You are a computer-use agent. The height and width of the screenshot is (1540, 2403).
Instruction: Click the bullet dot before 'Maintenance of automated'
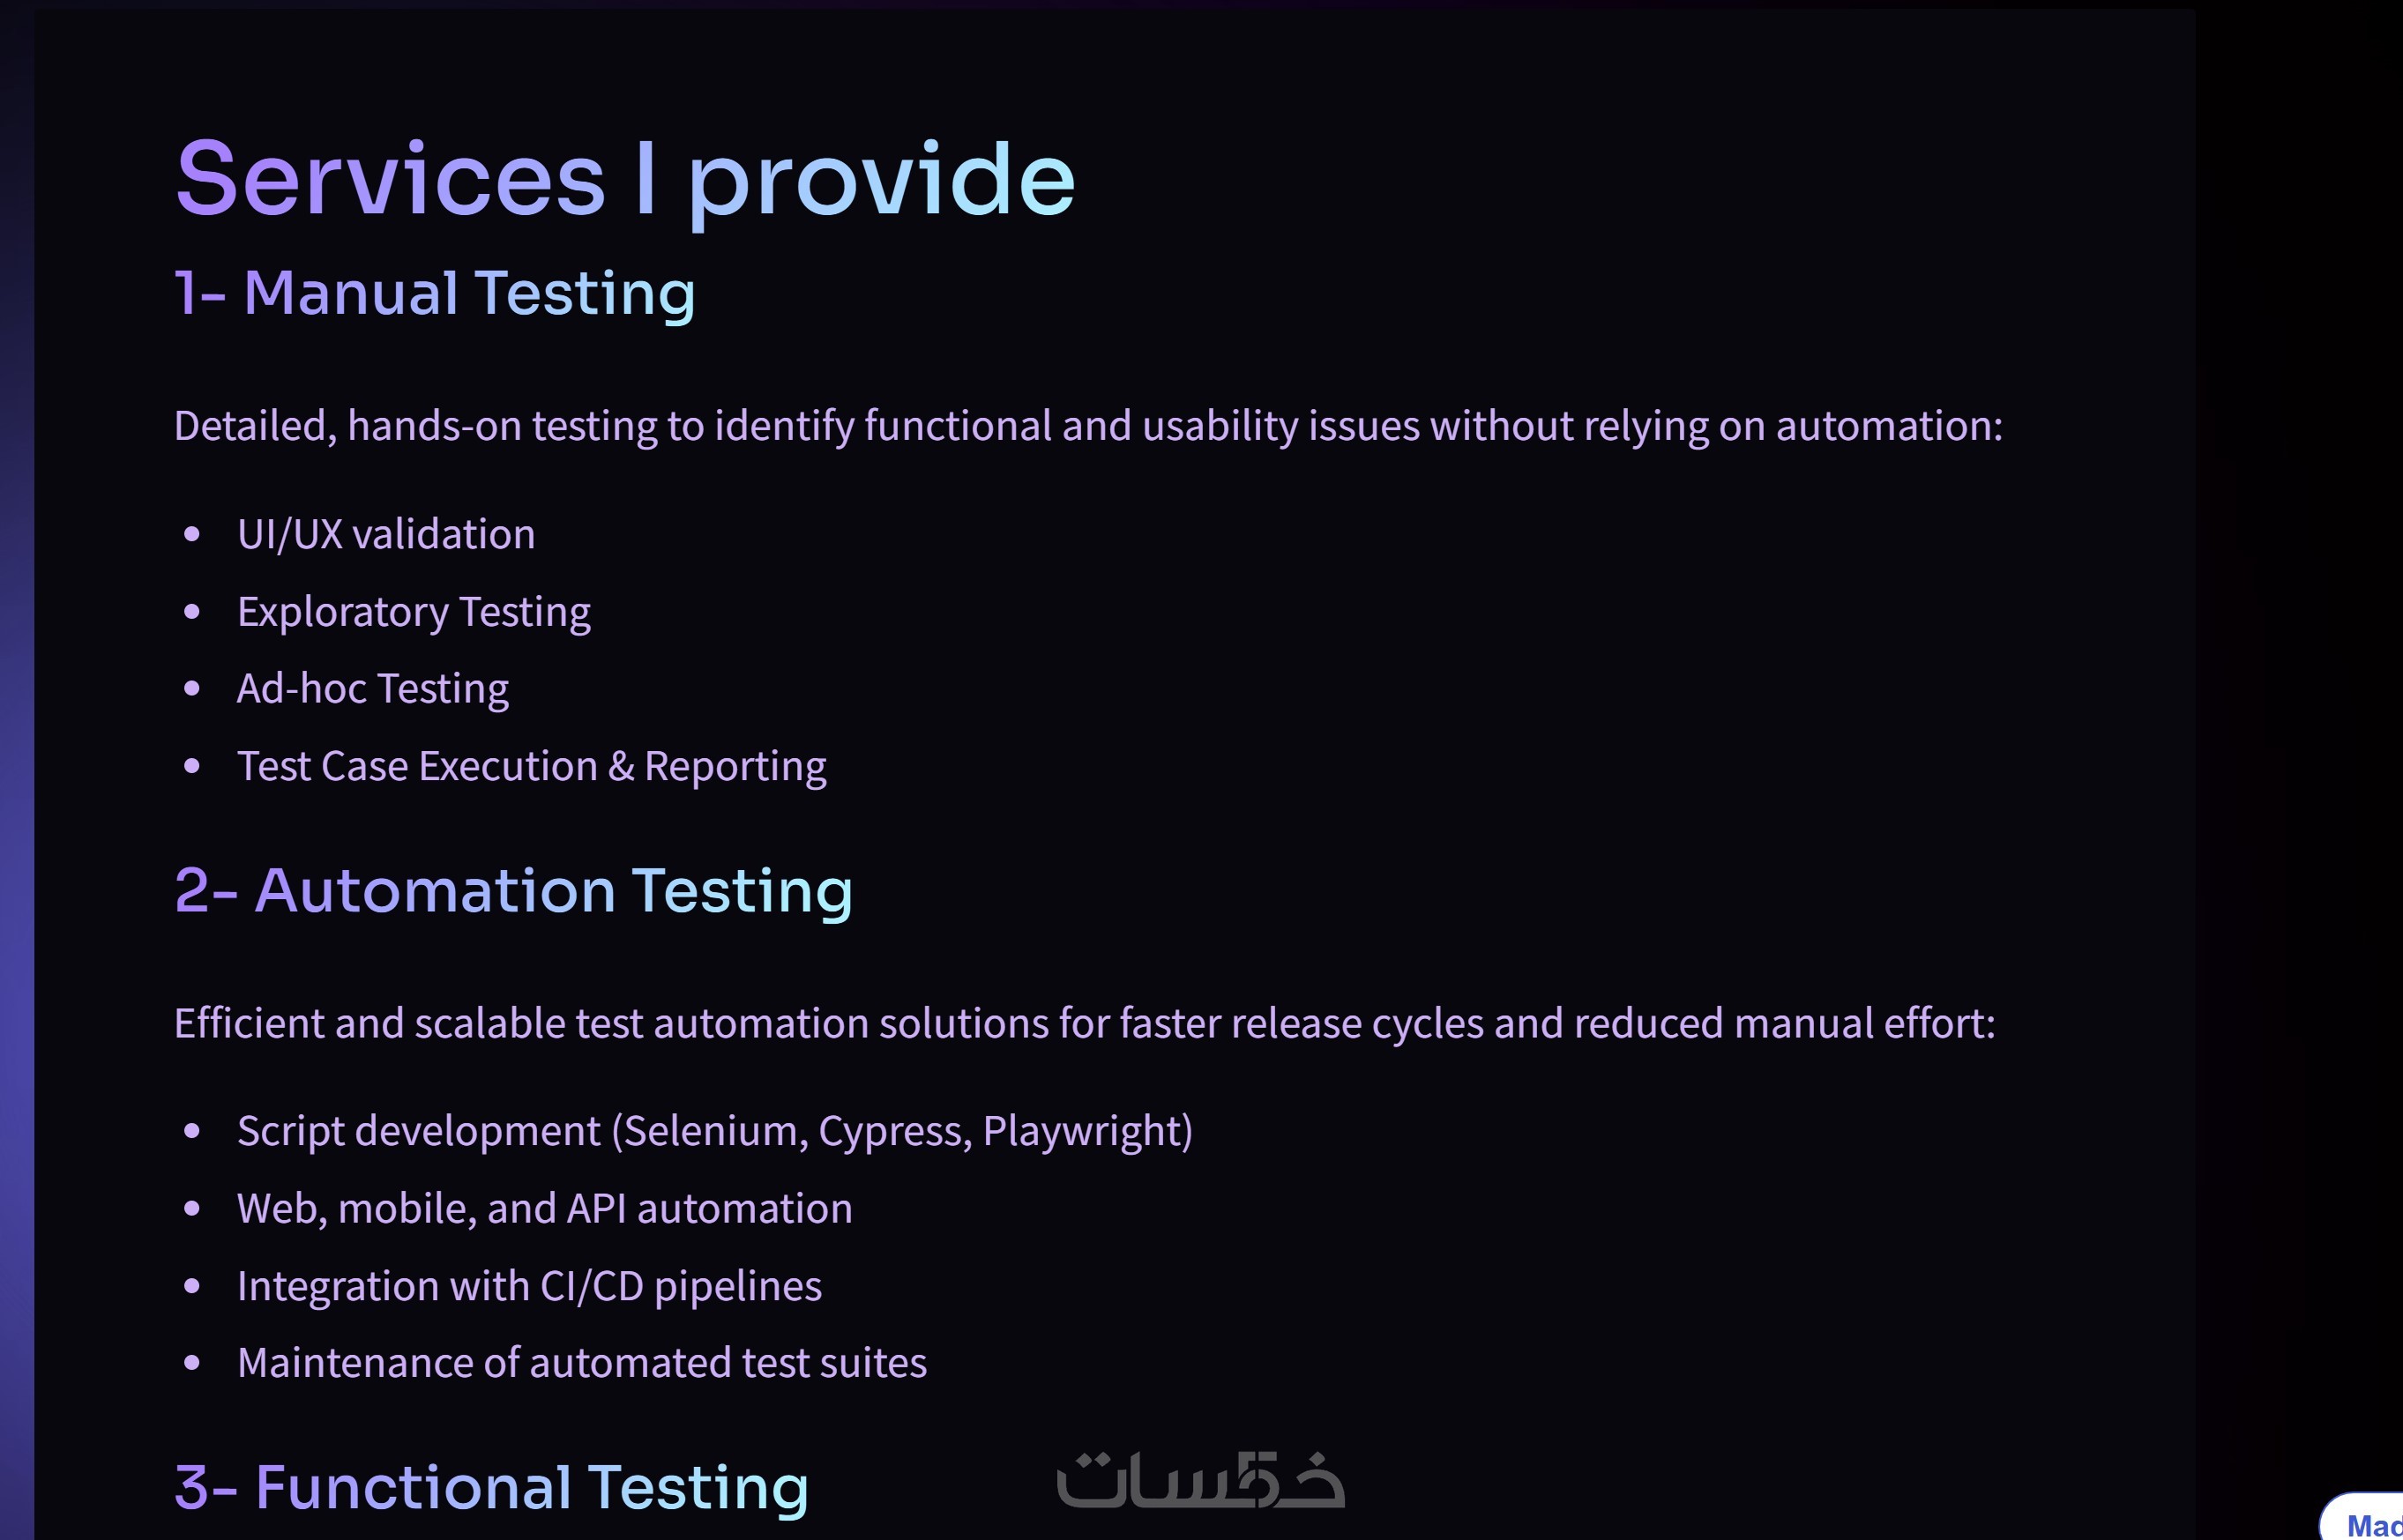click(x=192, y=1363)
